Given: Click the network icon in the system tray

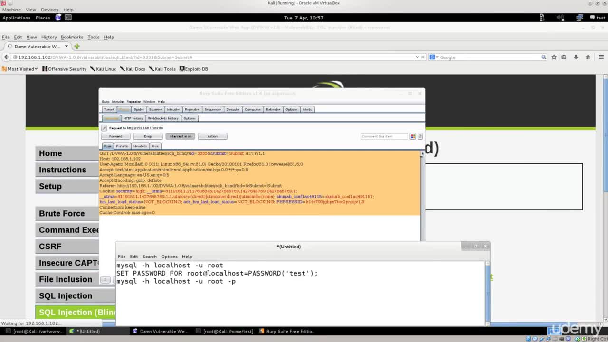Looking at the screenshot, I should 579,18.
